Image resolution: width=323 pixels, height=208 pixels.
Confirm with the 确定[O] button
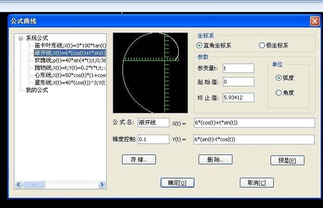[x=177, y=183]
